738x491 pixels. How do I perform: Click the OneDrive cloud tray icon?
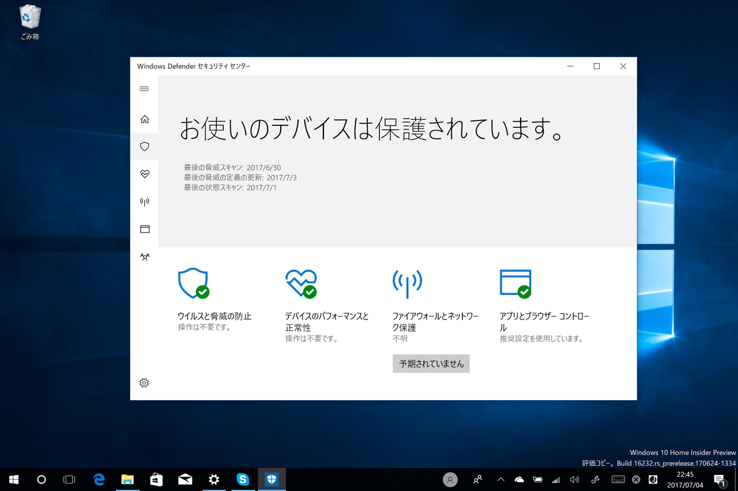(x=519, y=479)
